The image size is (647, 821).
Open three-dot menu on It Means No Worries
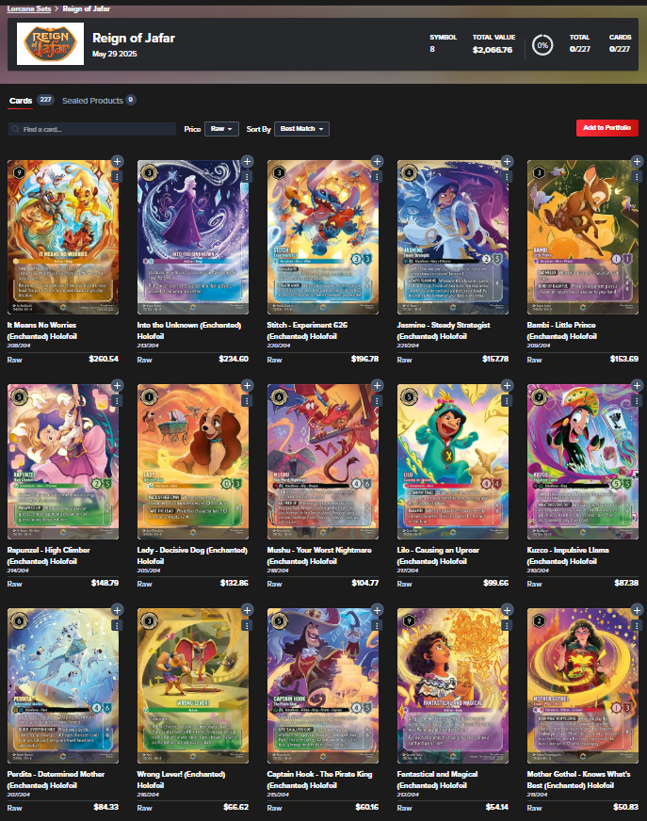coord(117,177)
